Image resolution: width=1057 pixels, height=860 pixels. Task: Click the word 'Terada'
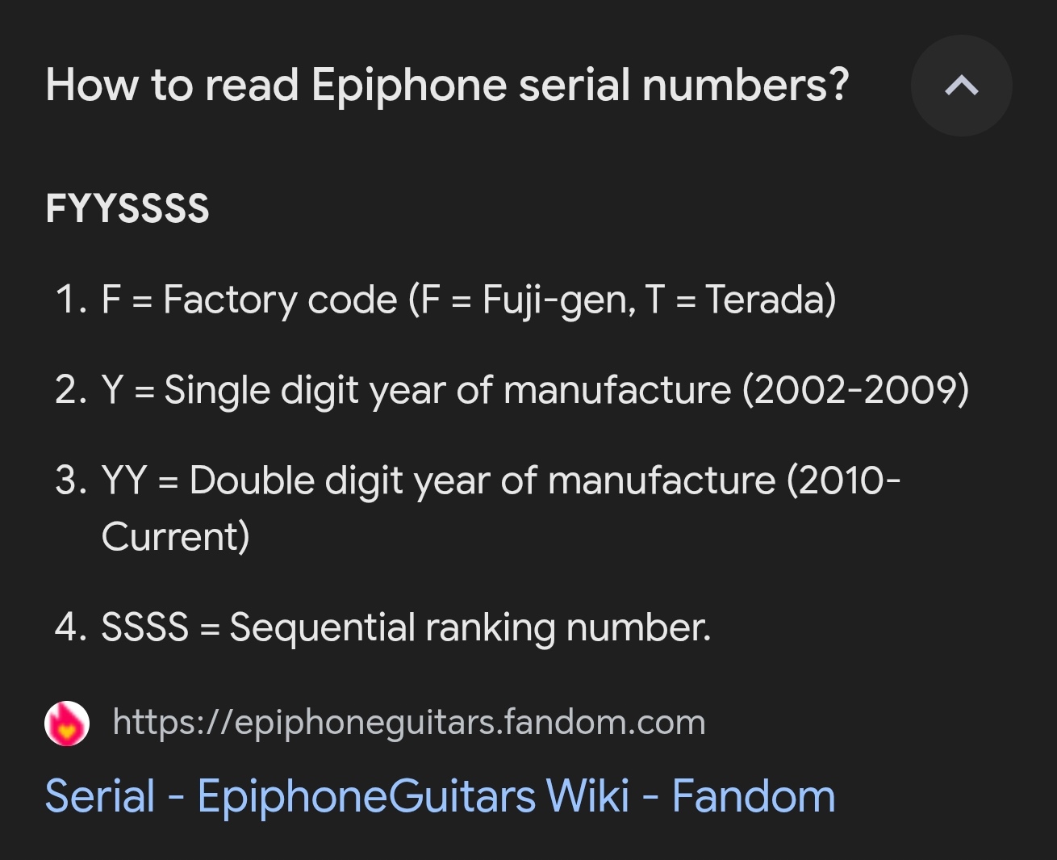[770, 300]
